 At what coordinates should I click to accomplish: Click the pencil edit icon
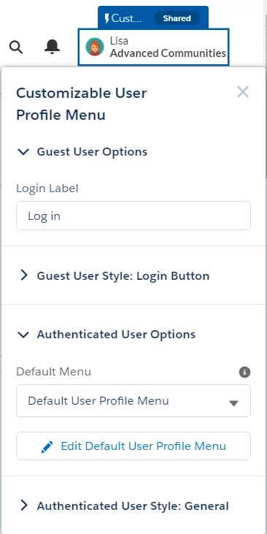coord(47,446)
